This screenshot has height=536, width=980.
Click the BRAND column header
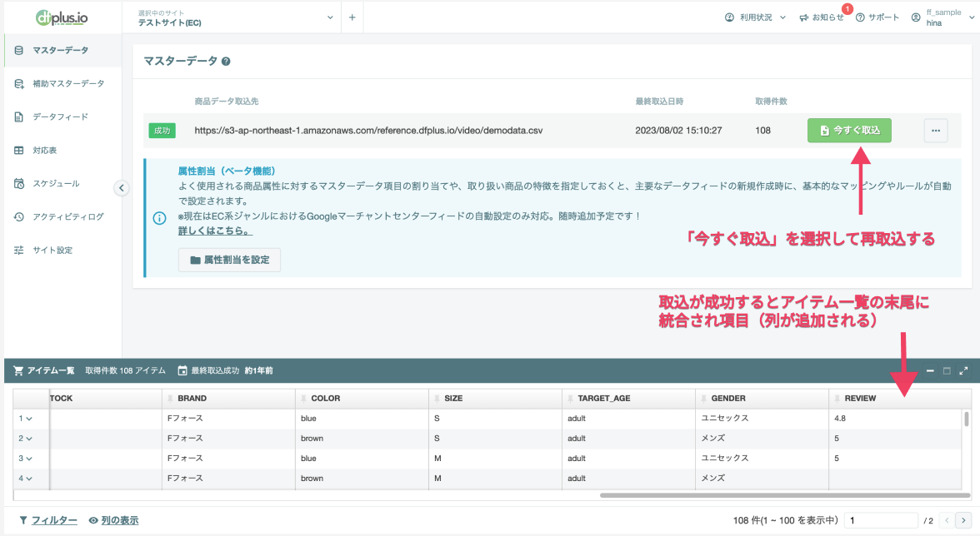click(x=228, y=398)
